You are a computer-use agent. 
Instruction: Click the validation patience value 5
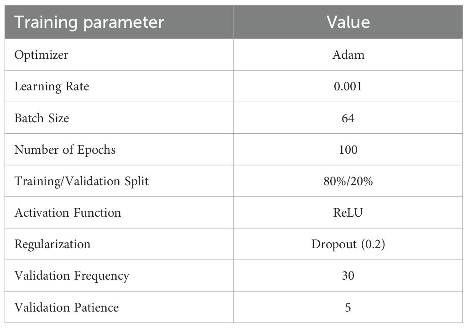coord(348,307)
